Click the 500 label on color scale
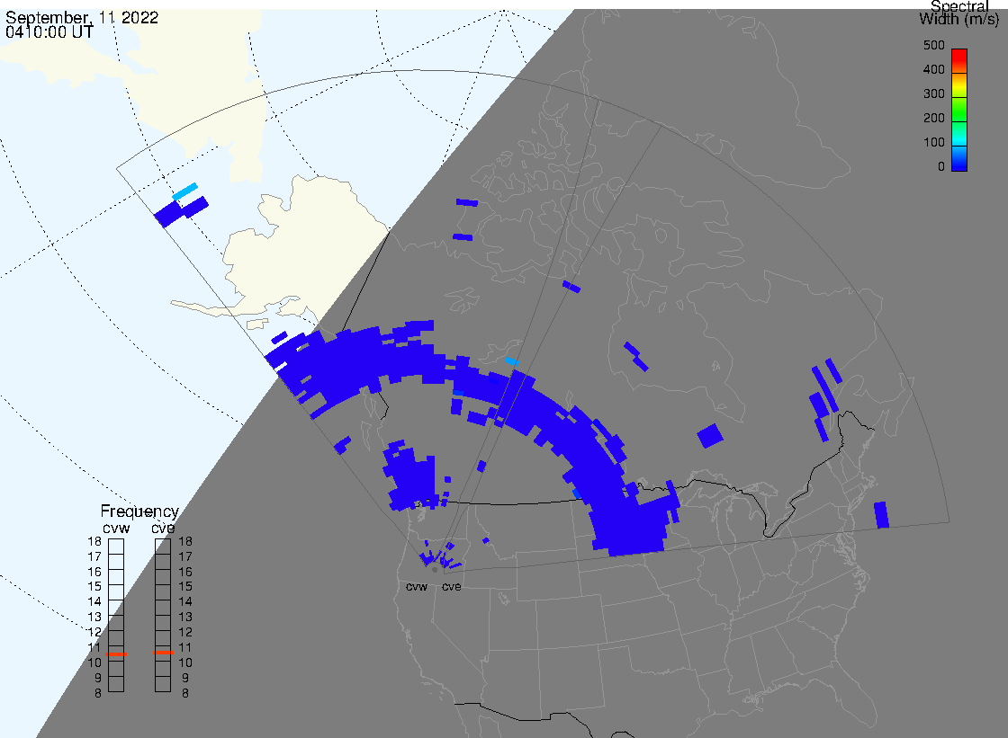The width and height of the screenshot is (1008, 738). pyautogui.click(x=934, y=45)
